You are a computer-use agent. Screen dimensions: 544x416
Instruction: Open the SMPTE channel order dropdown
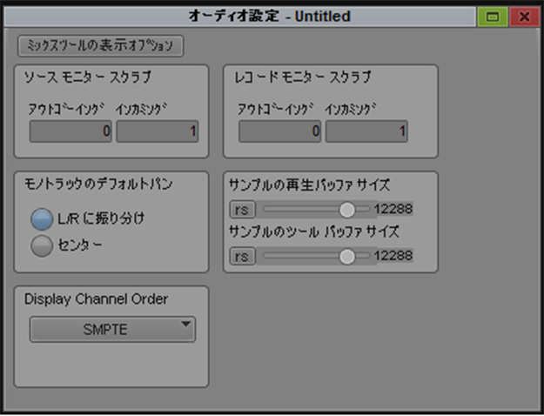point(112,329)
